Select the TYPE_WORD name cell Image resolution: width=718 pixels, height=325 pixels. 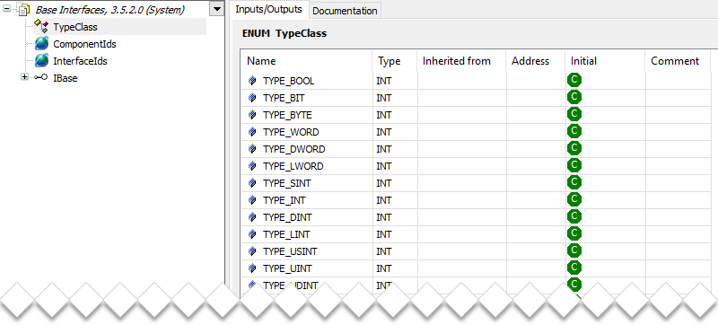306,132
